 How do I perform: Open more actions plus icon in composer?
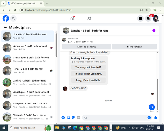63,118
